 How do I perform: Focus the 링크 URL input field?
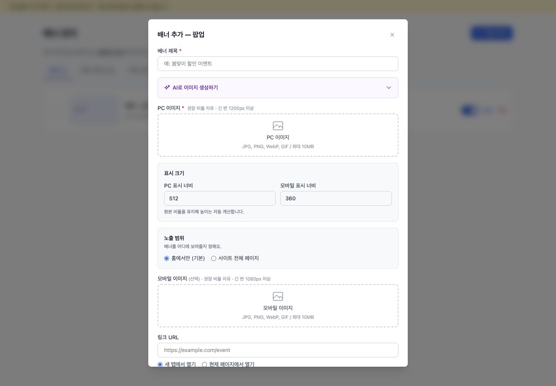coord(278,350)
